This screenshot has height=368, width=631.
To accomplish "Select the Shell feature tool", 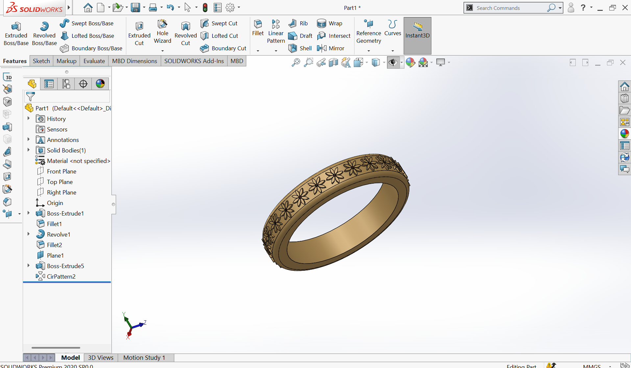I will pyautogui.click(x=292, y=48).
